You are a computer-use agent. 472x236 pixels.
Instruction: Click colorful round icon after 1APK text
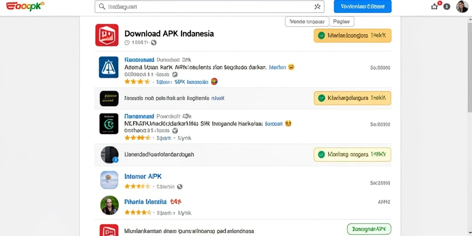[x=214, y=81]
